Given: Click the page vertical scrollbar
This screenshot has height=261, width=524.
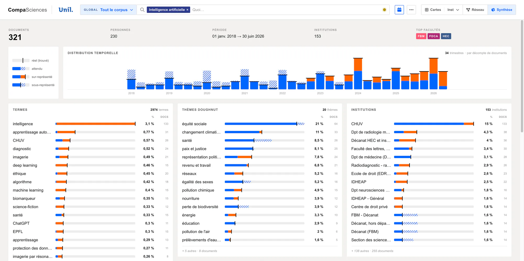Looking at the screenshot, I should [522, 76].
